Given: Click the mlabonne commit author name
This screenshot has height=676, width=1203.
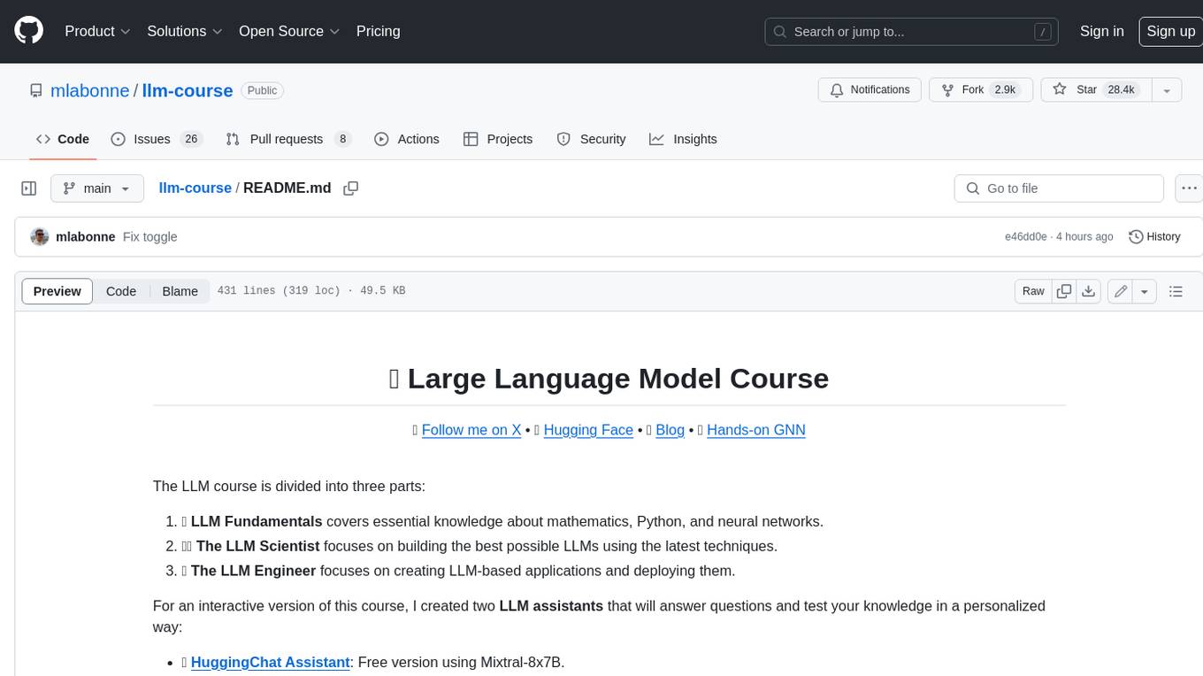Looking at the screenshot, I should 86,237.
